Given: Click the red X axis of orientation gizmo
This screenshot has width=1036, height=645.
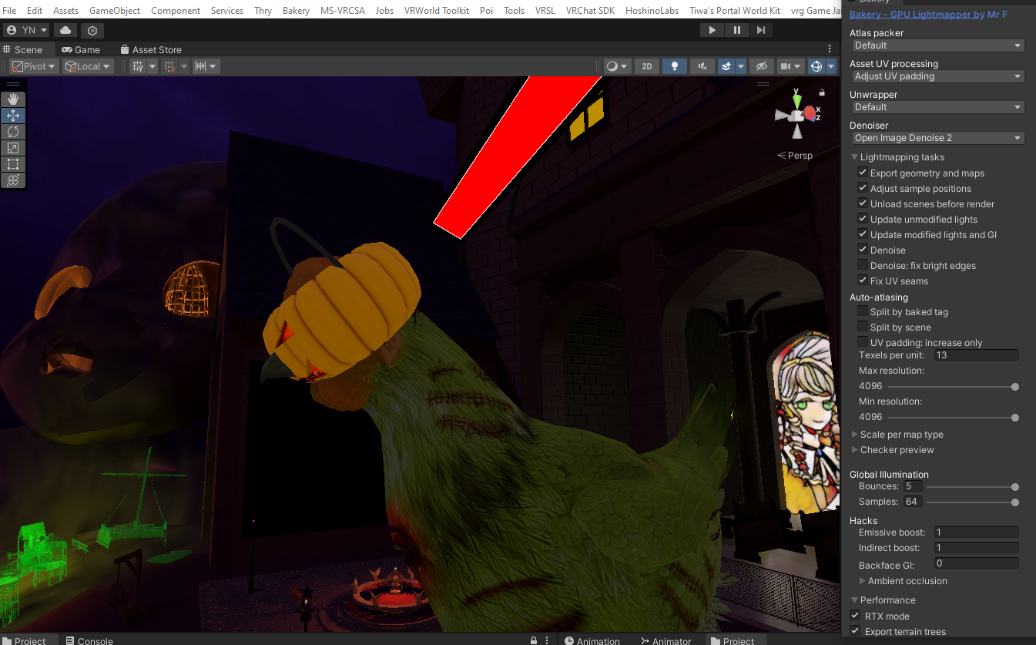Looking at the screenshot, I should (x=810, y=114).
